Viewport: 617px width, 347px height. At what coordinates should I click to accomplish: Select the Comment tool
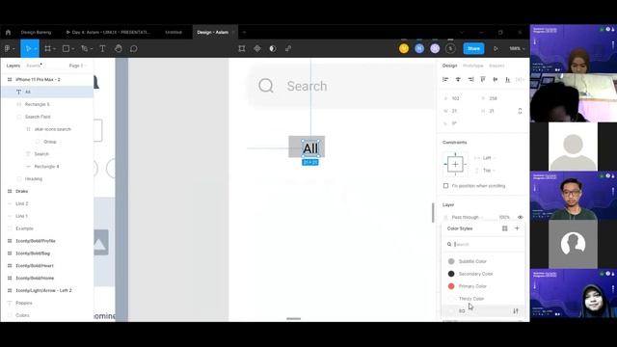(134, 48)
